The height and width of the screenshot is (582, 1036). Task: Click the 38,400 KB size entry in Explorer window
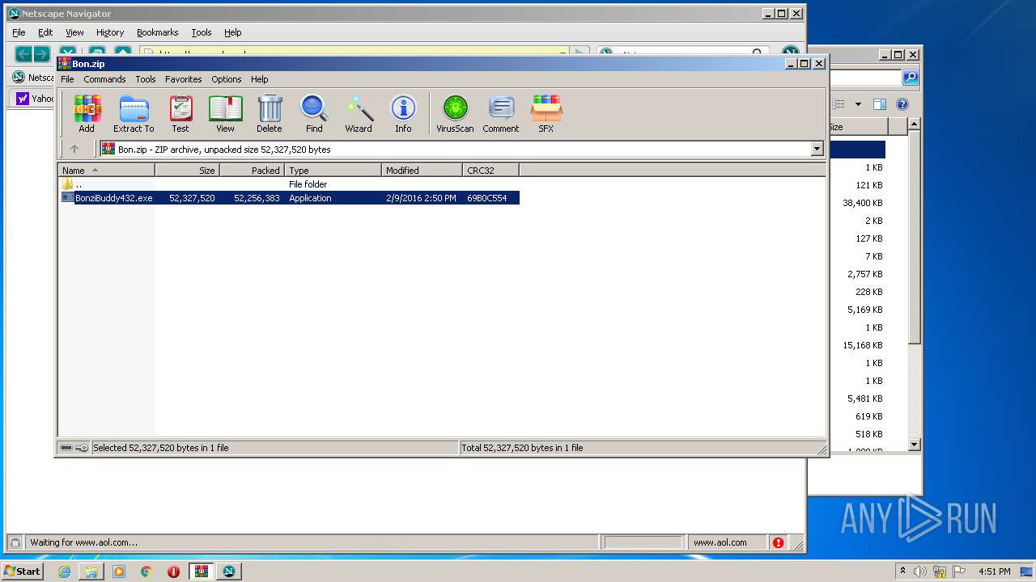point(862,203)
